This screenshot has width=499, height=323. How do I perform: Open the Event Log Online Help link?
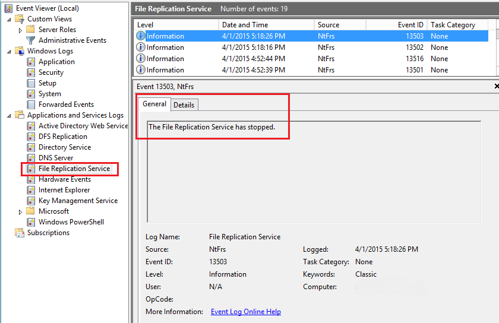[x=246, y=312]
